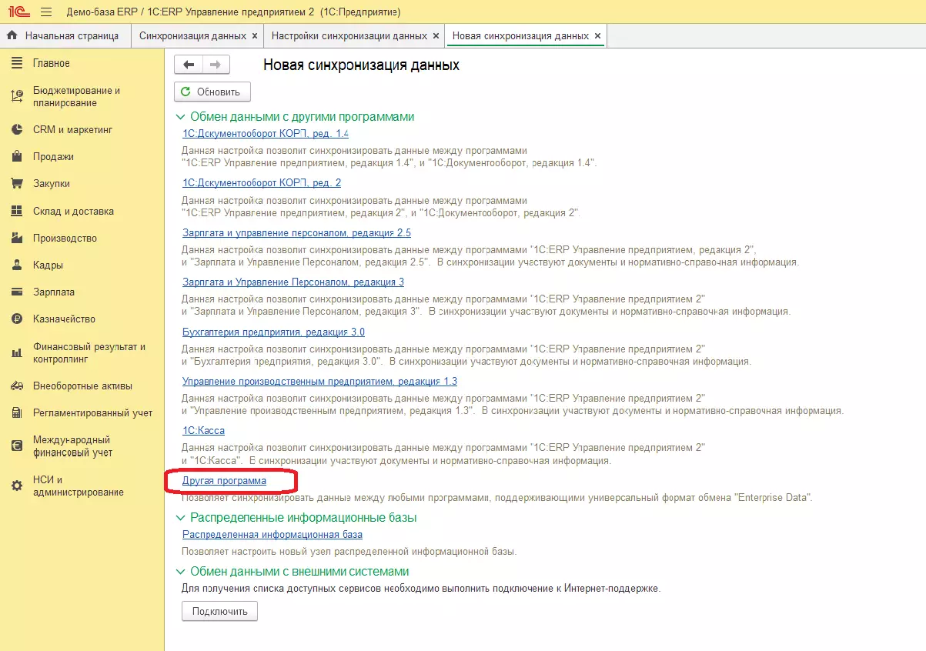Screen dimensions: 926x651
Task: Click the Финансовый результат chart icon
Action: (x=17, y=352)
